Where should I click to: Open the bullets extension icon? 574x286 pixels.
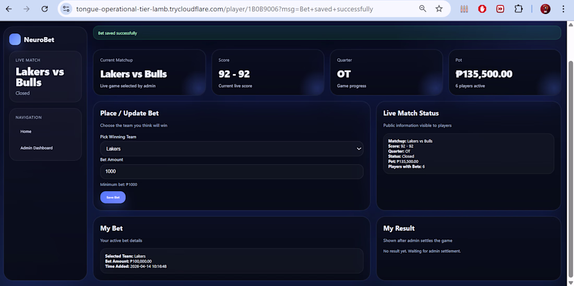click(464, 9)
